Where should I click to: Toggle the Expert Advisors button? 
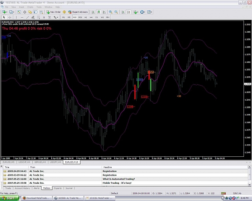[x=78, y=12]
